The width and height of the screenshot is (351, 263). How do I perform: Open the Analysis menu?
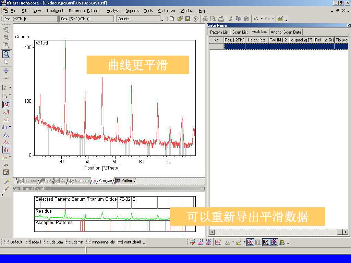(113, 11)
